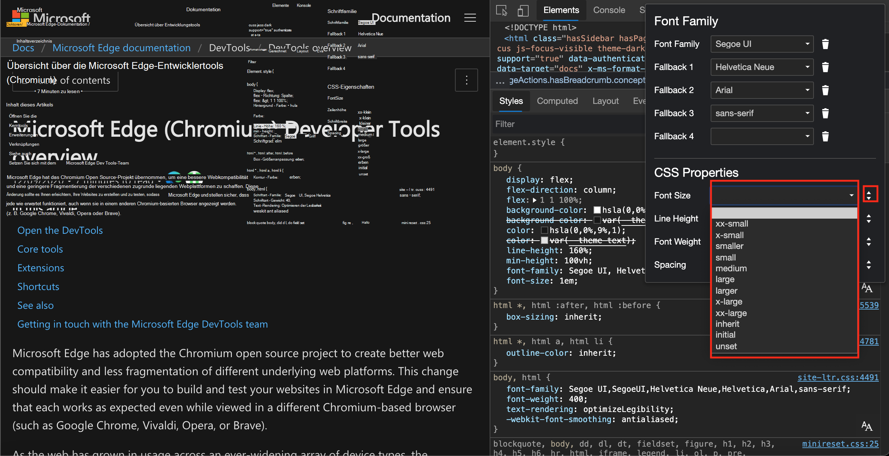
Task: Open font editor icon for body rule
Action: (867, 288)
